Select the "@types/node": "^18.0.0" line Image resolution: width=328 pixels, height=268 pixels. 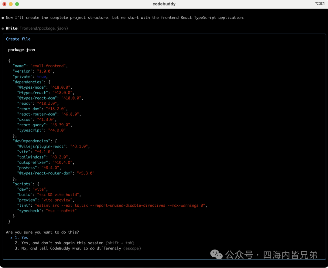45,88
